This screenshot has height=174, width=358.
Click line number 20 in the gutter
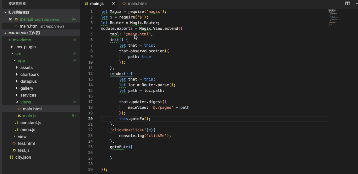point(91,119)
